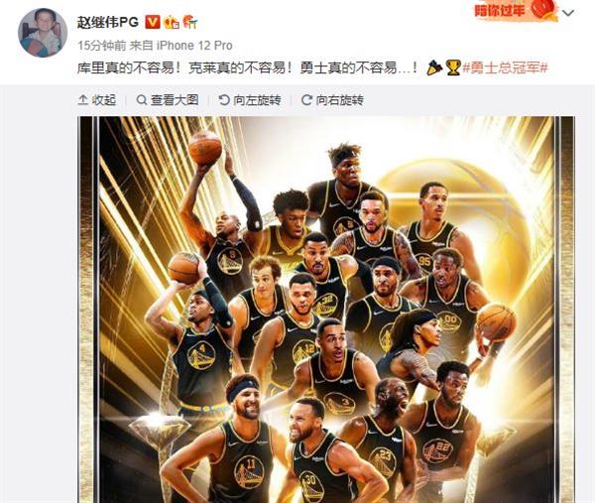Viewport: 595px width, 503px height.
Task: Click the counter-clockwise rotate arrow icon
Action: point(224,100)
